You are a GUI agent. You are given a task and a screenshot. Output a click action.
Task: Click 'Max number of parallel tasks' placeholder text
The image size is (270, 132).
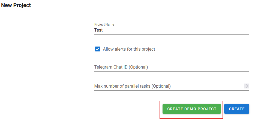122,86
